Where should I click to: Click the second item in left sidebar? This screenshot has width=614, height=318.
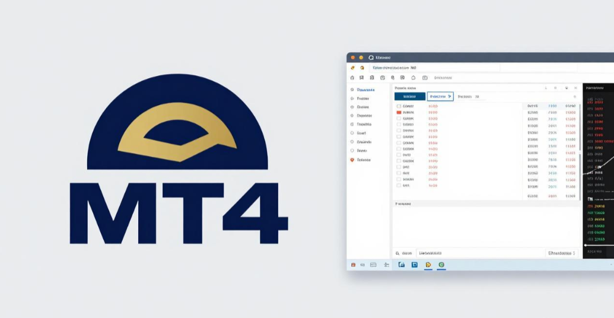[363, 98]
